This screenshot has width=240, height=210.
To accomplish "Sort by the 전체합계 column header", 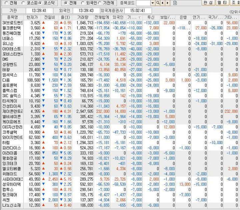I will point(102,17).
